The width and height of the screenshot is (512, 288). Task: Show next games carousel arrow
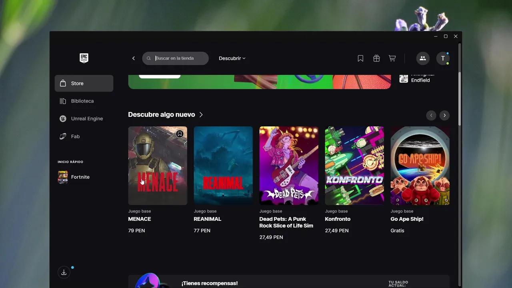[444, 116]
